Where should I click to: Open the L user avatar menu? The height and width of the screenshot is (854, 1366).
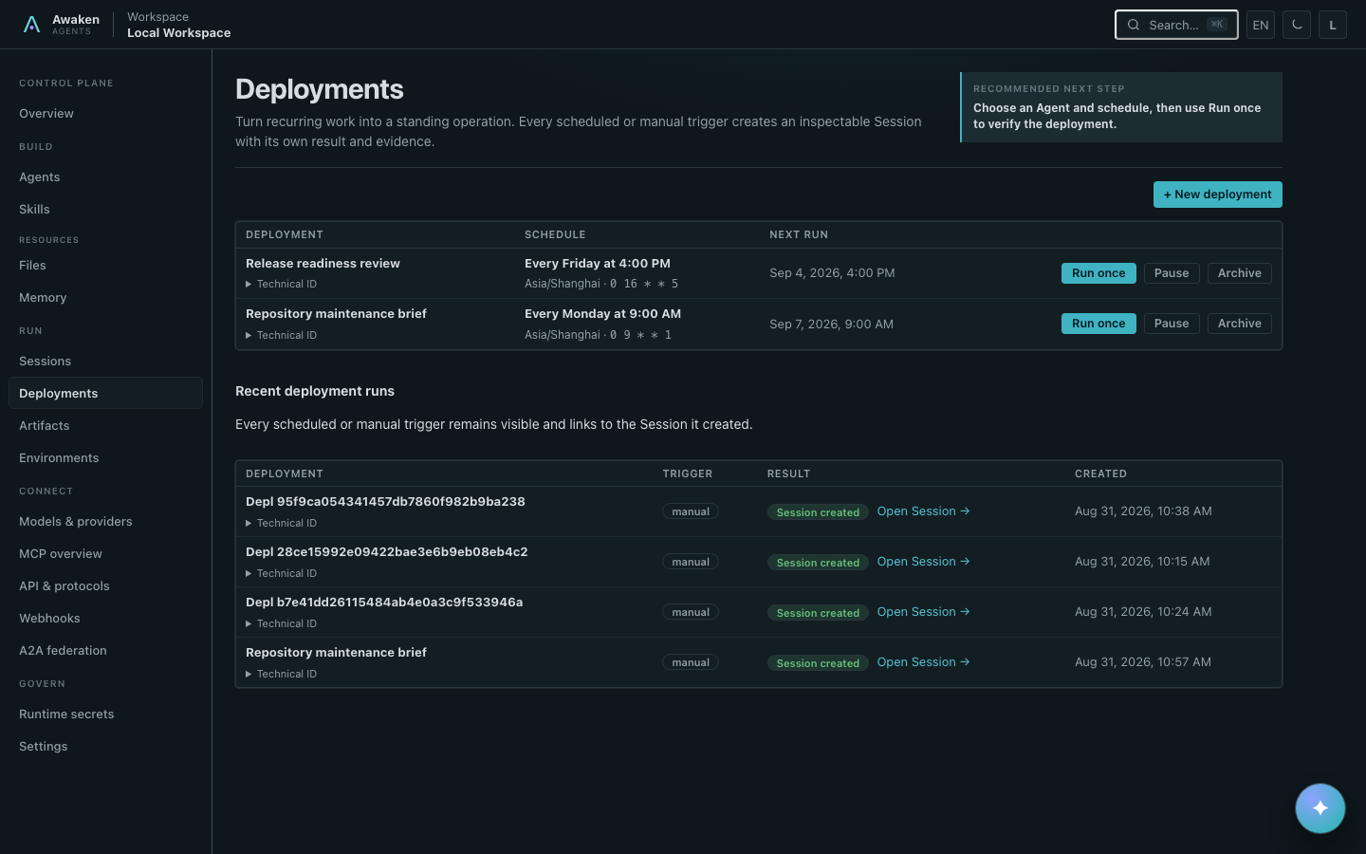click(x=1333, y=25)
